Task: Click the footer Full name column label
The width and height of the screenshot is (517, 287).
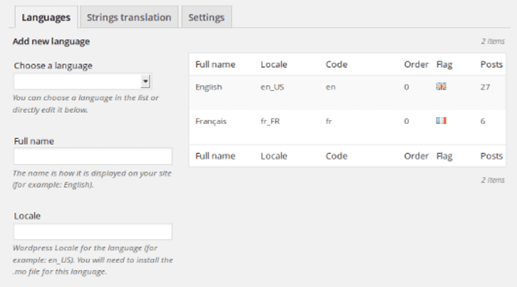Action: (215, 156)
